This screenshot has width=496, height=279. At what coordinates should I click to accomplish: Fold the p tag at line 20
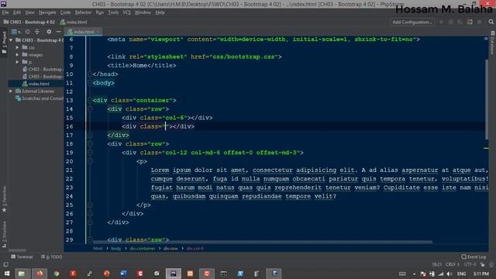pyautogui.click(x=90, y=161)
